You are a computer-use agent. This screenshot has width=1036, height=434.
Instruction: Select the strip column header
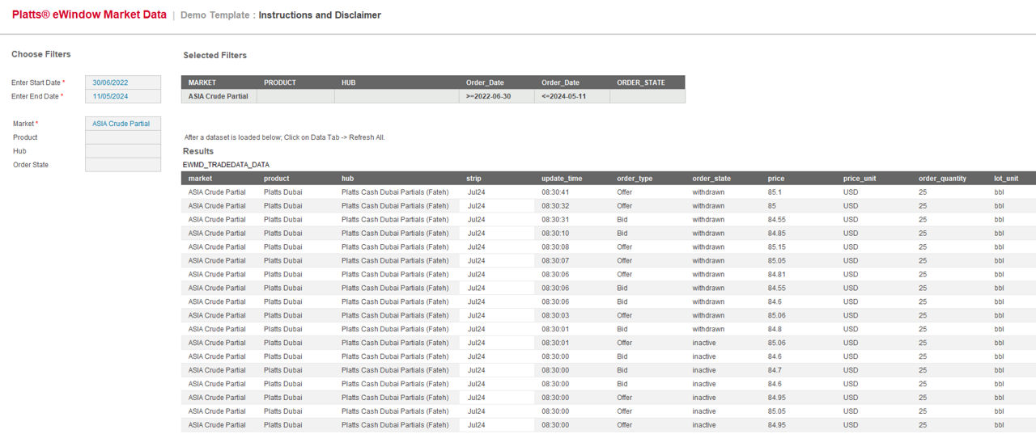tap(474, 179)
